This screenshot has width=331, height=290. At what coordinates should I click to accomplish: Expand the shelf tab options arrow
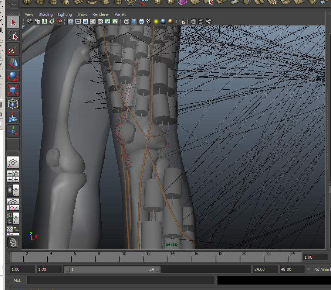[x=14, y=5]
